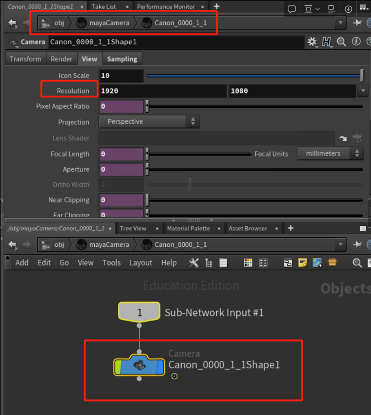This screenshot has width=371, height=415.
Task: Click the speech bubble icon at the top
Action: click(292, 9)
